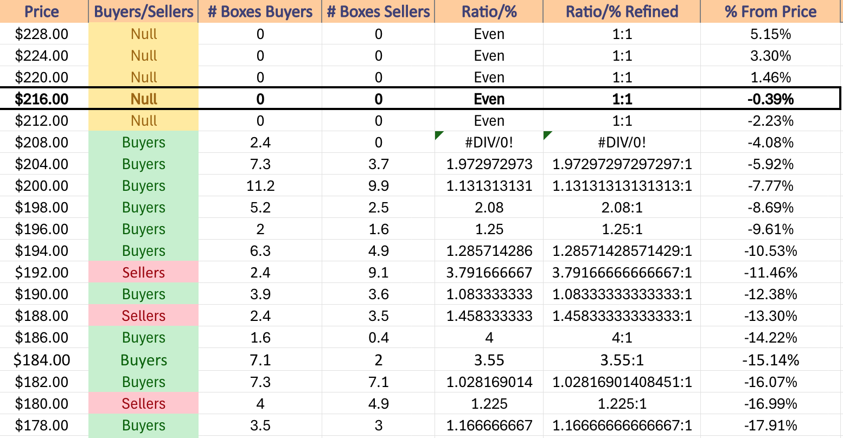This screenshot has width=843, height=438.
Task: Click the 9.9 boxes sellers cell
Action: (x=378, y=186)
